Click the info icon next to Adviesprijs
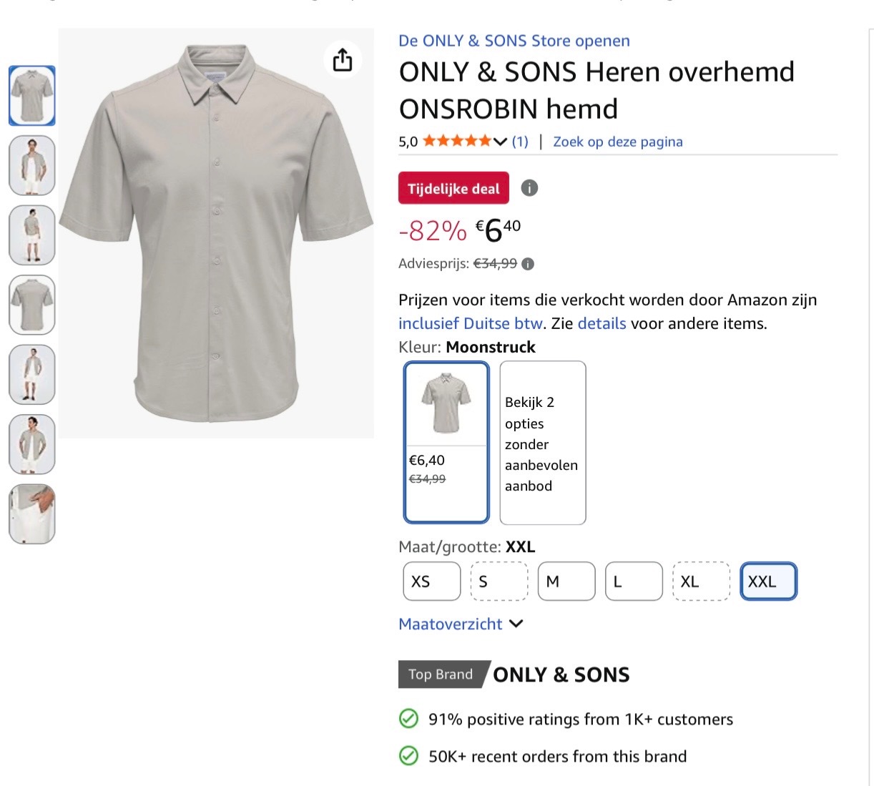Screen dimensions: 874x786 coord(527,263)
